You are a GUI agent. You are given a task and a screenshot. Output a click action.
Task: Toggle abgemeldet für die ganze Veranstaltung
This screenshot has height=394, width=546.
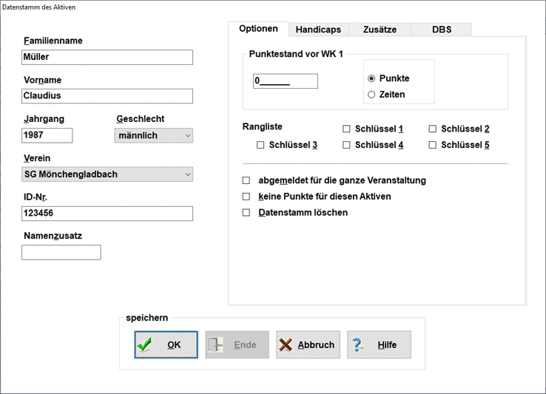[x=246, y=180]
